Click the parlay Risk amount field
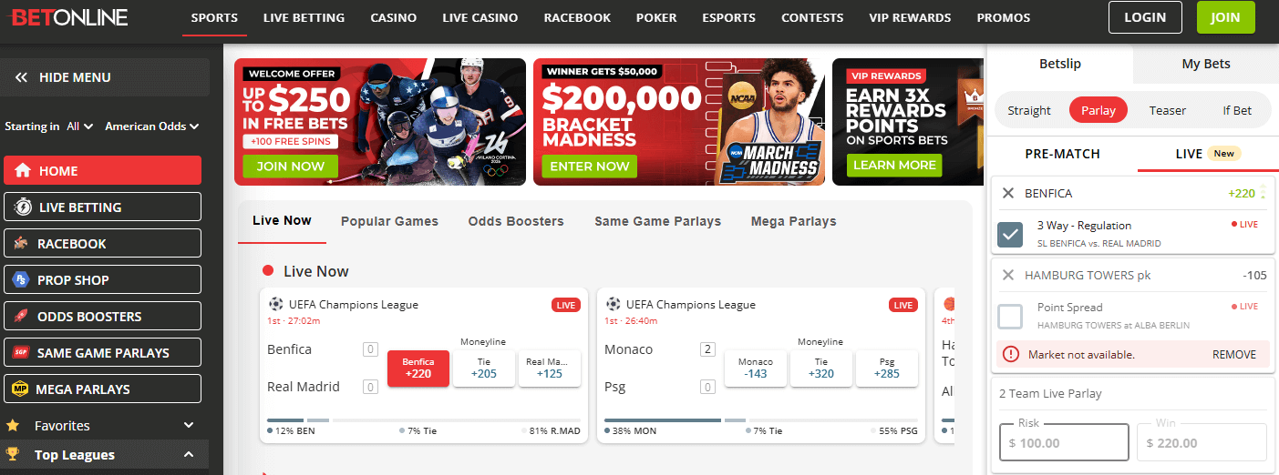Image resolution: width=1279 pixels, height=475 pixels. click(x=1064, y=442)
